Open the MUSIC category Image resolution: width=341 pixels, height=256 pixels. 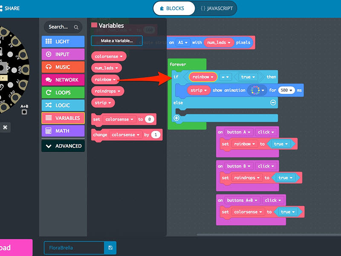63,67
